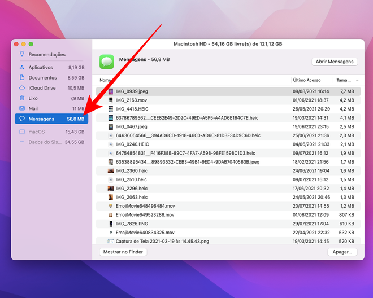
Task: Click date 24/06/2021 19:04
Action: [311, 170]
